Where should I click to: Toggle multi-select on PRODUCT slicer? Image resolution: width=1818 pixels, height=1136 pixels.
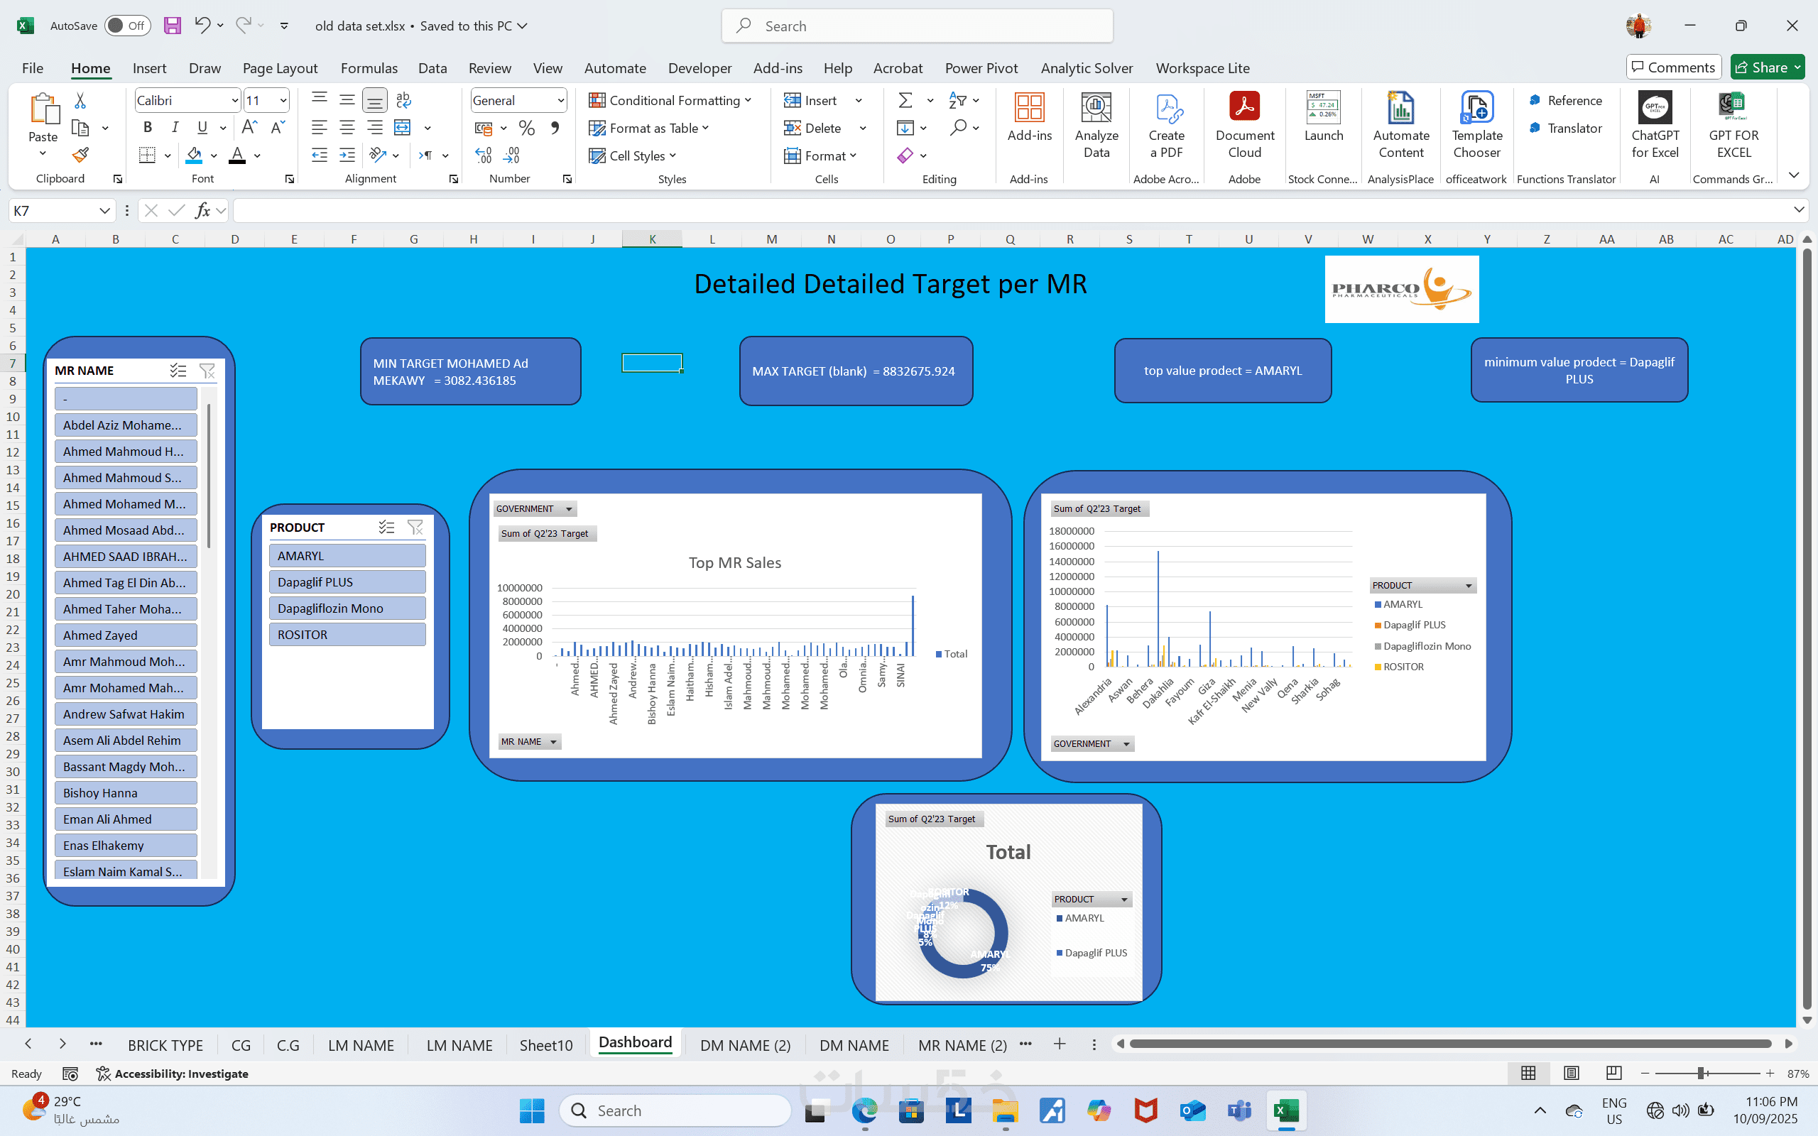pyautogui.click(x=387, y=528)
